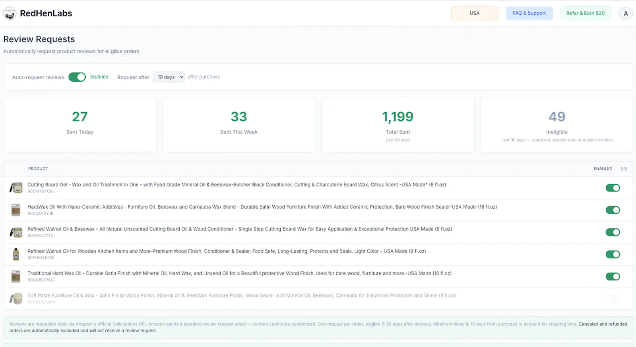Click the Sent Today card showing 27
Image resolution: width=636 pixels, height=347 pixels.
pos(80,125)
